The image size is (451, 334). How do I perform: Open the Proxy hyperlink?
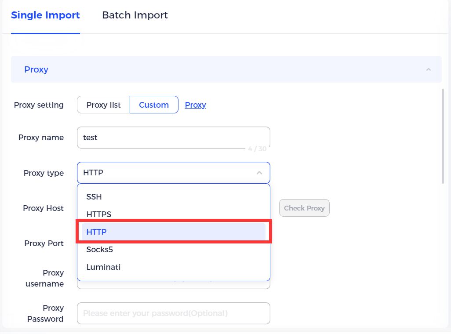coord(195,105)
